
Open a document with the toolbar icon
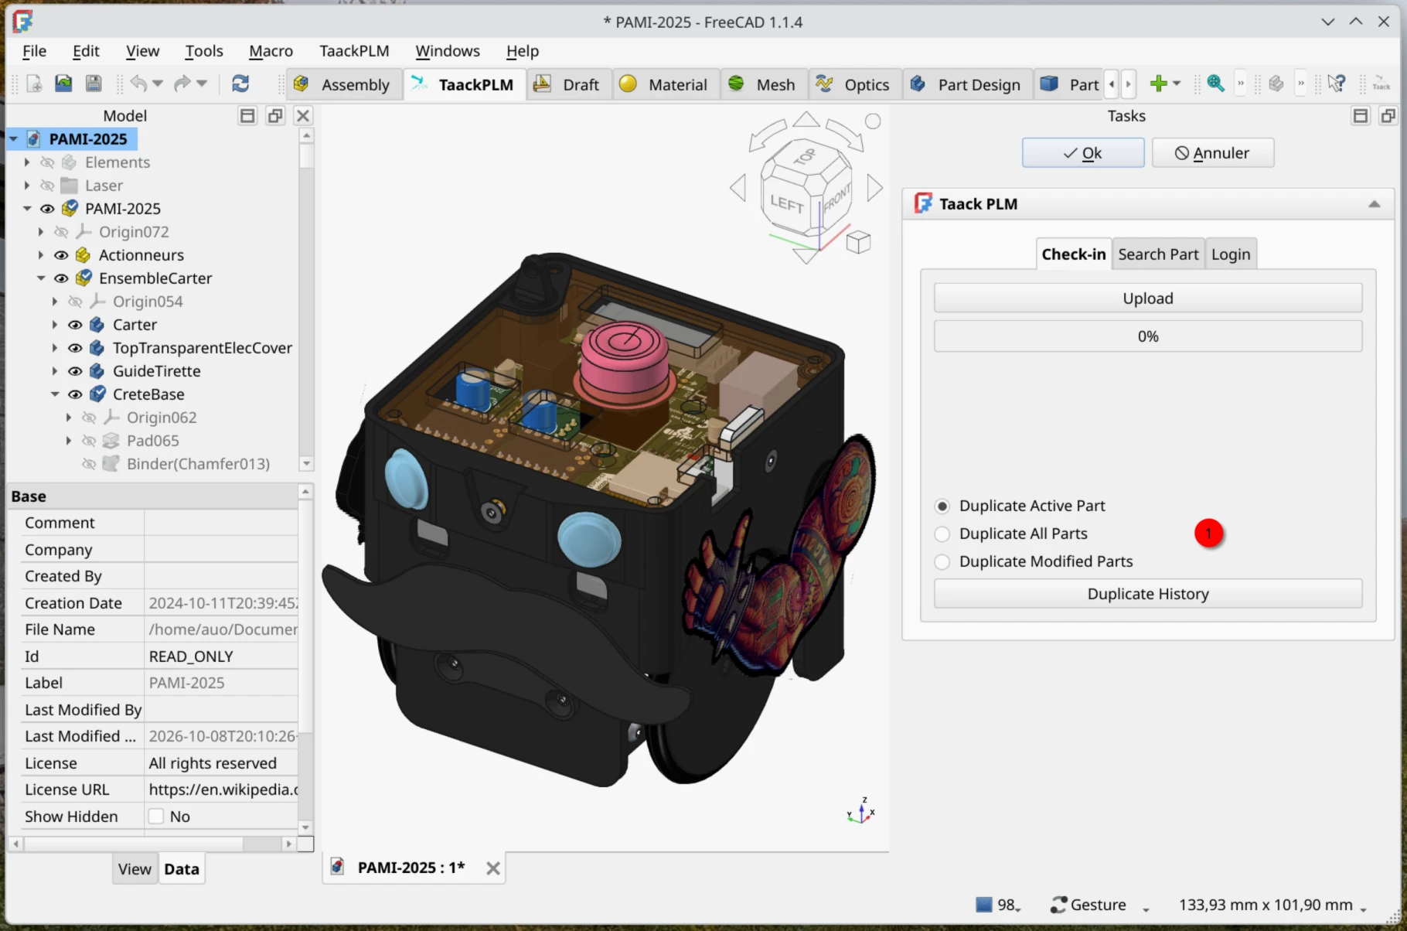tap(63, 84)
